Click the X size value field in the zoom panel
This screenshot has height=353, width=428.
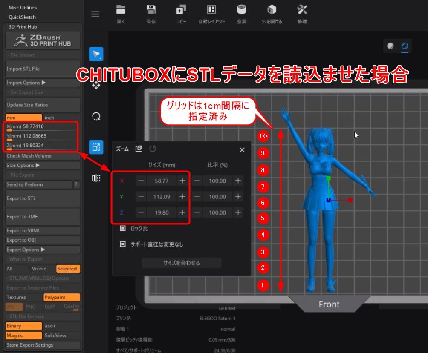click(162, 181)
